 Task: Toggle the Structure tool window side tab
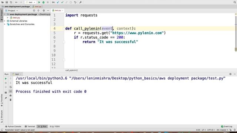pyautogui.click(x=1, y=116)
